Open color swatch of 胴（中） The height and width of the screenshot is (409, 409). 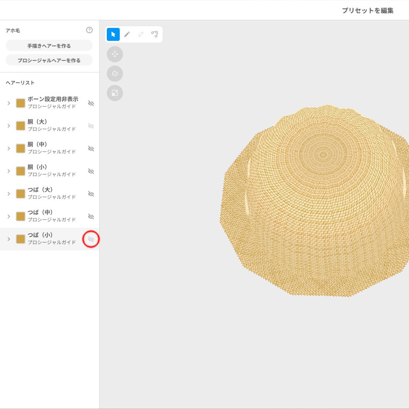click(20, 149)
